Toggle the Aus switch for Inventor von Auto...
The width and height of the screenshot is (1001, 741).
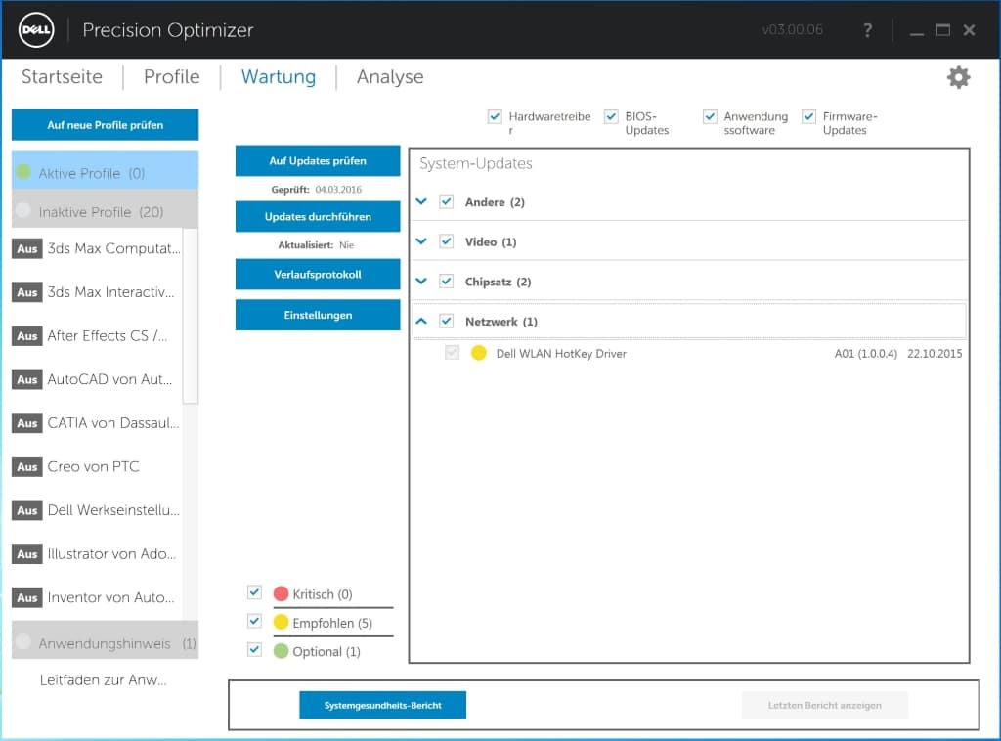(26, 598)
